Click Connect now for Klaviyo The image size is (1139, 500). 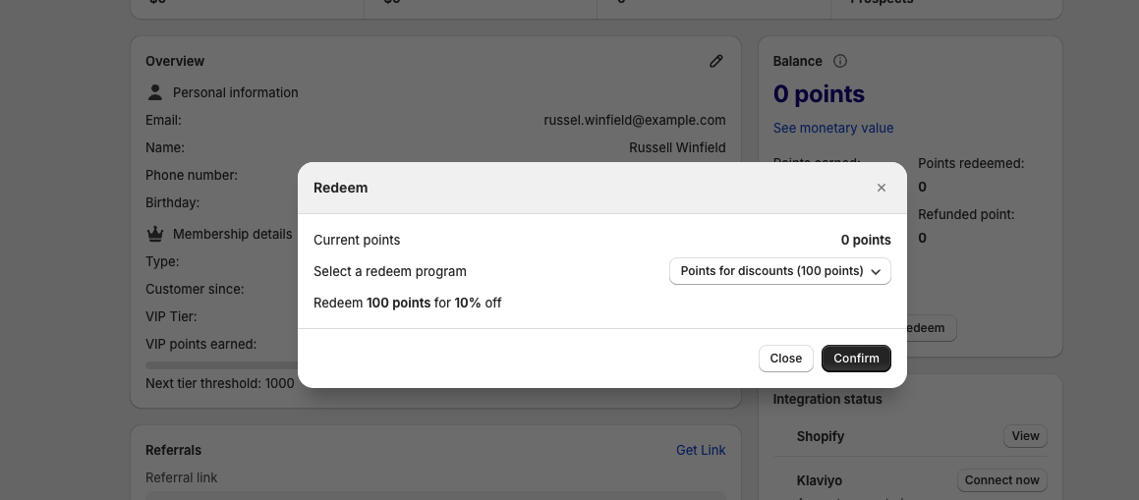[1001, 480]
